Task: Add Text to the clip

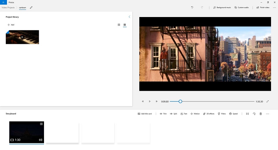Action: click(184, 114)
